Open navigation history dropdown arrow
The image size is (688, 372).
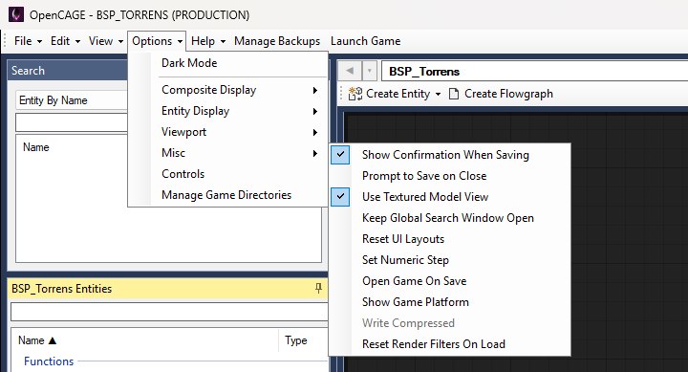point(370,71)
